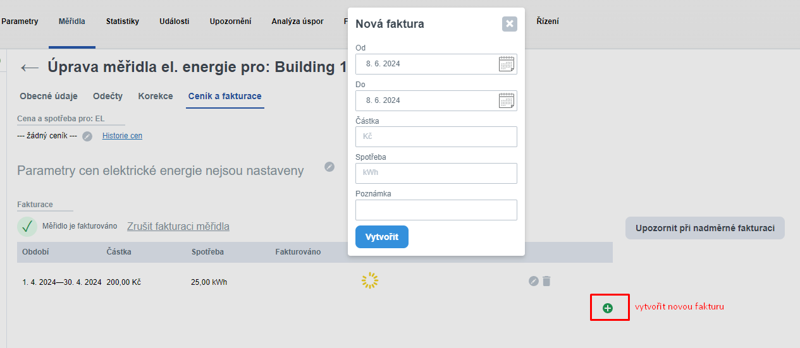
Task: Close the Nová faktura dialog
Action: coord(509,24)
